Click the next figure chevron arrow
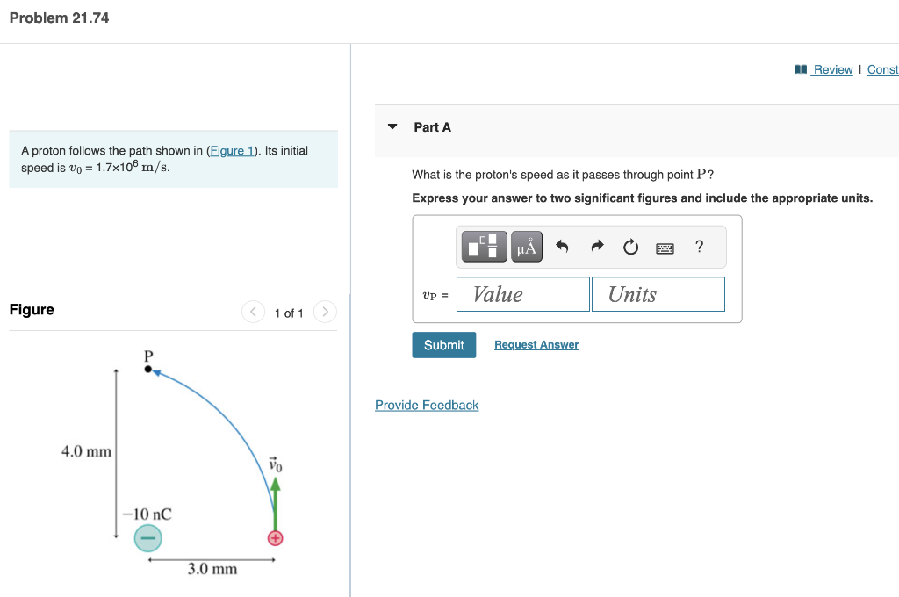The image size is (899, 597). tap(325, 312)
